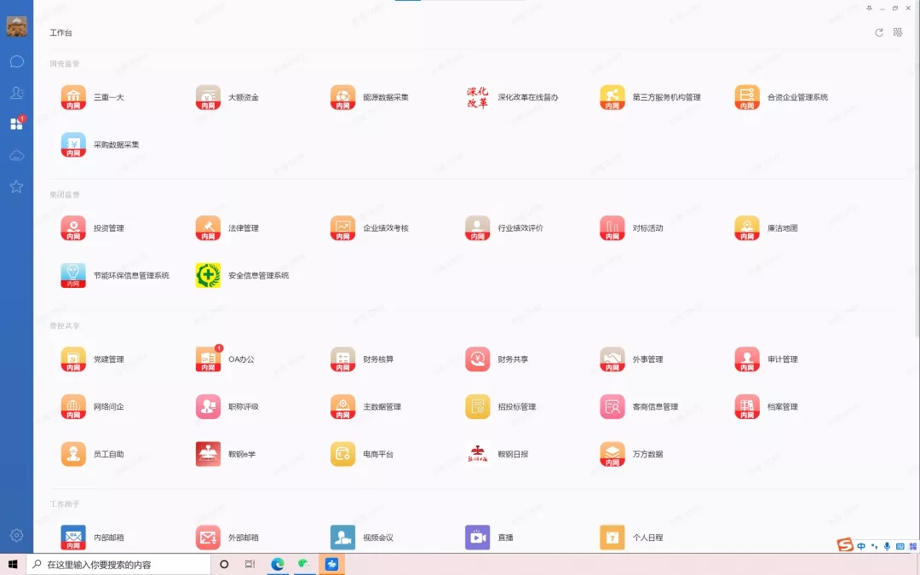Refresh the workbench page
The image size is (920, 575).
879,32
